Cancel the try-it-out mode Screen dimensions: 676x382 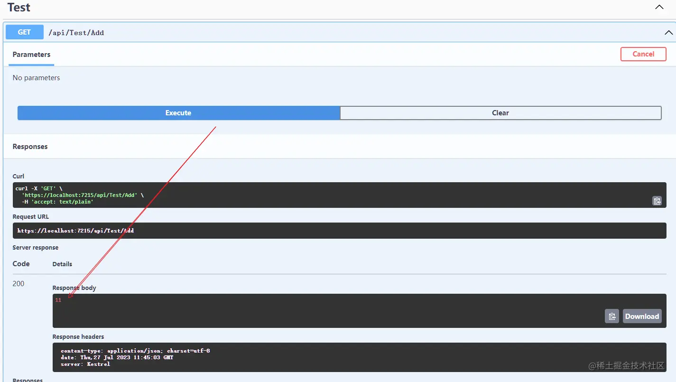coord(643,54)
